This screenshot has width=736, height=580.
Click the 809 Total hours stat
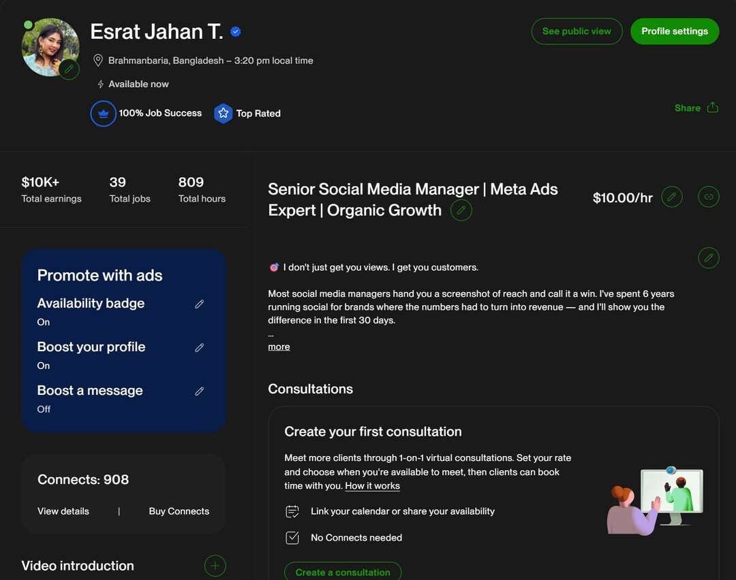[202, 189]
